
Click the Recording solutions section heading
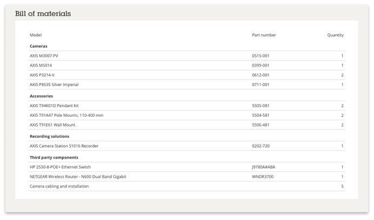[49, 136]
